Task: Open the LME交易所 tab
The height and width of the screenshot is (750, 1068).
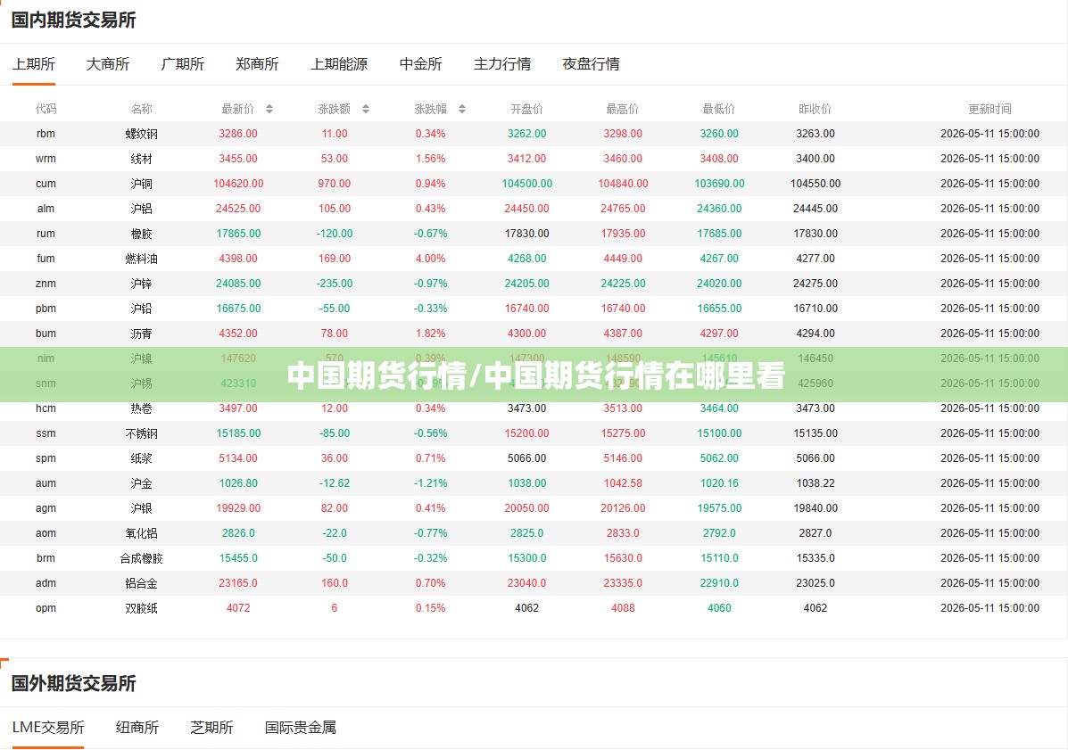Action: 48,728
